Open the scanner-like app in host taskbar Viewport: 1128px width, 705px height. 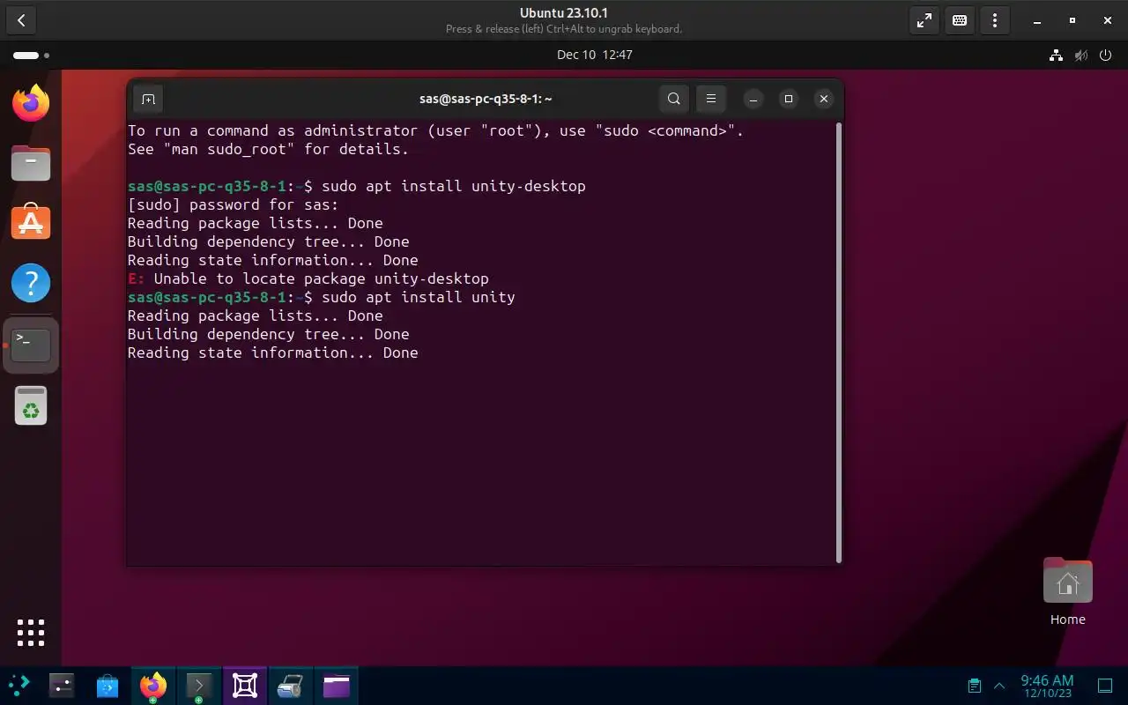pyautogui.click(x=291, y=685)
